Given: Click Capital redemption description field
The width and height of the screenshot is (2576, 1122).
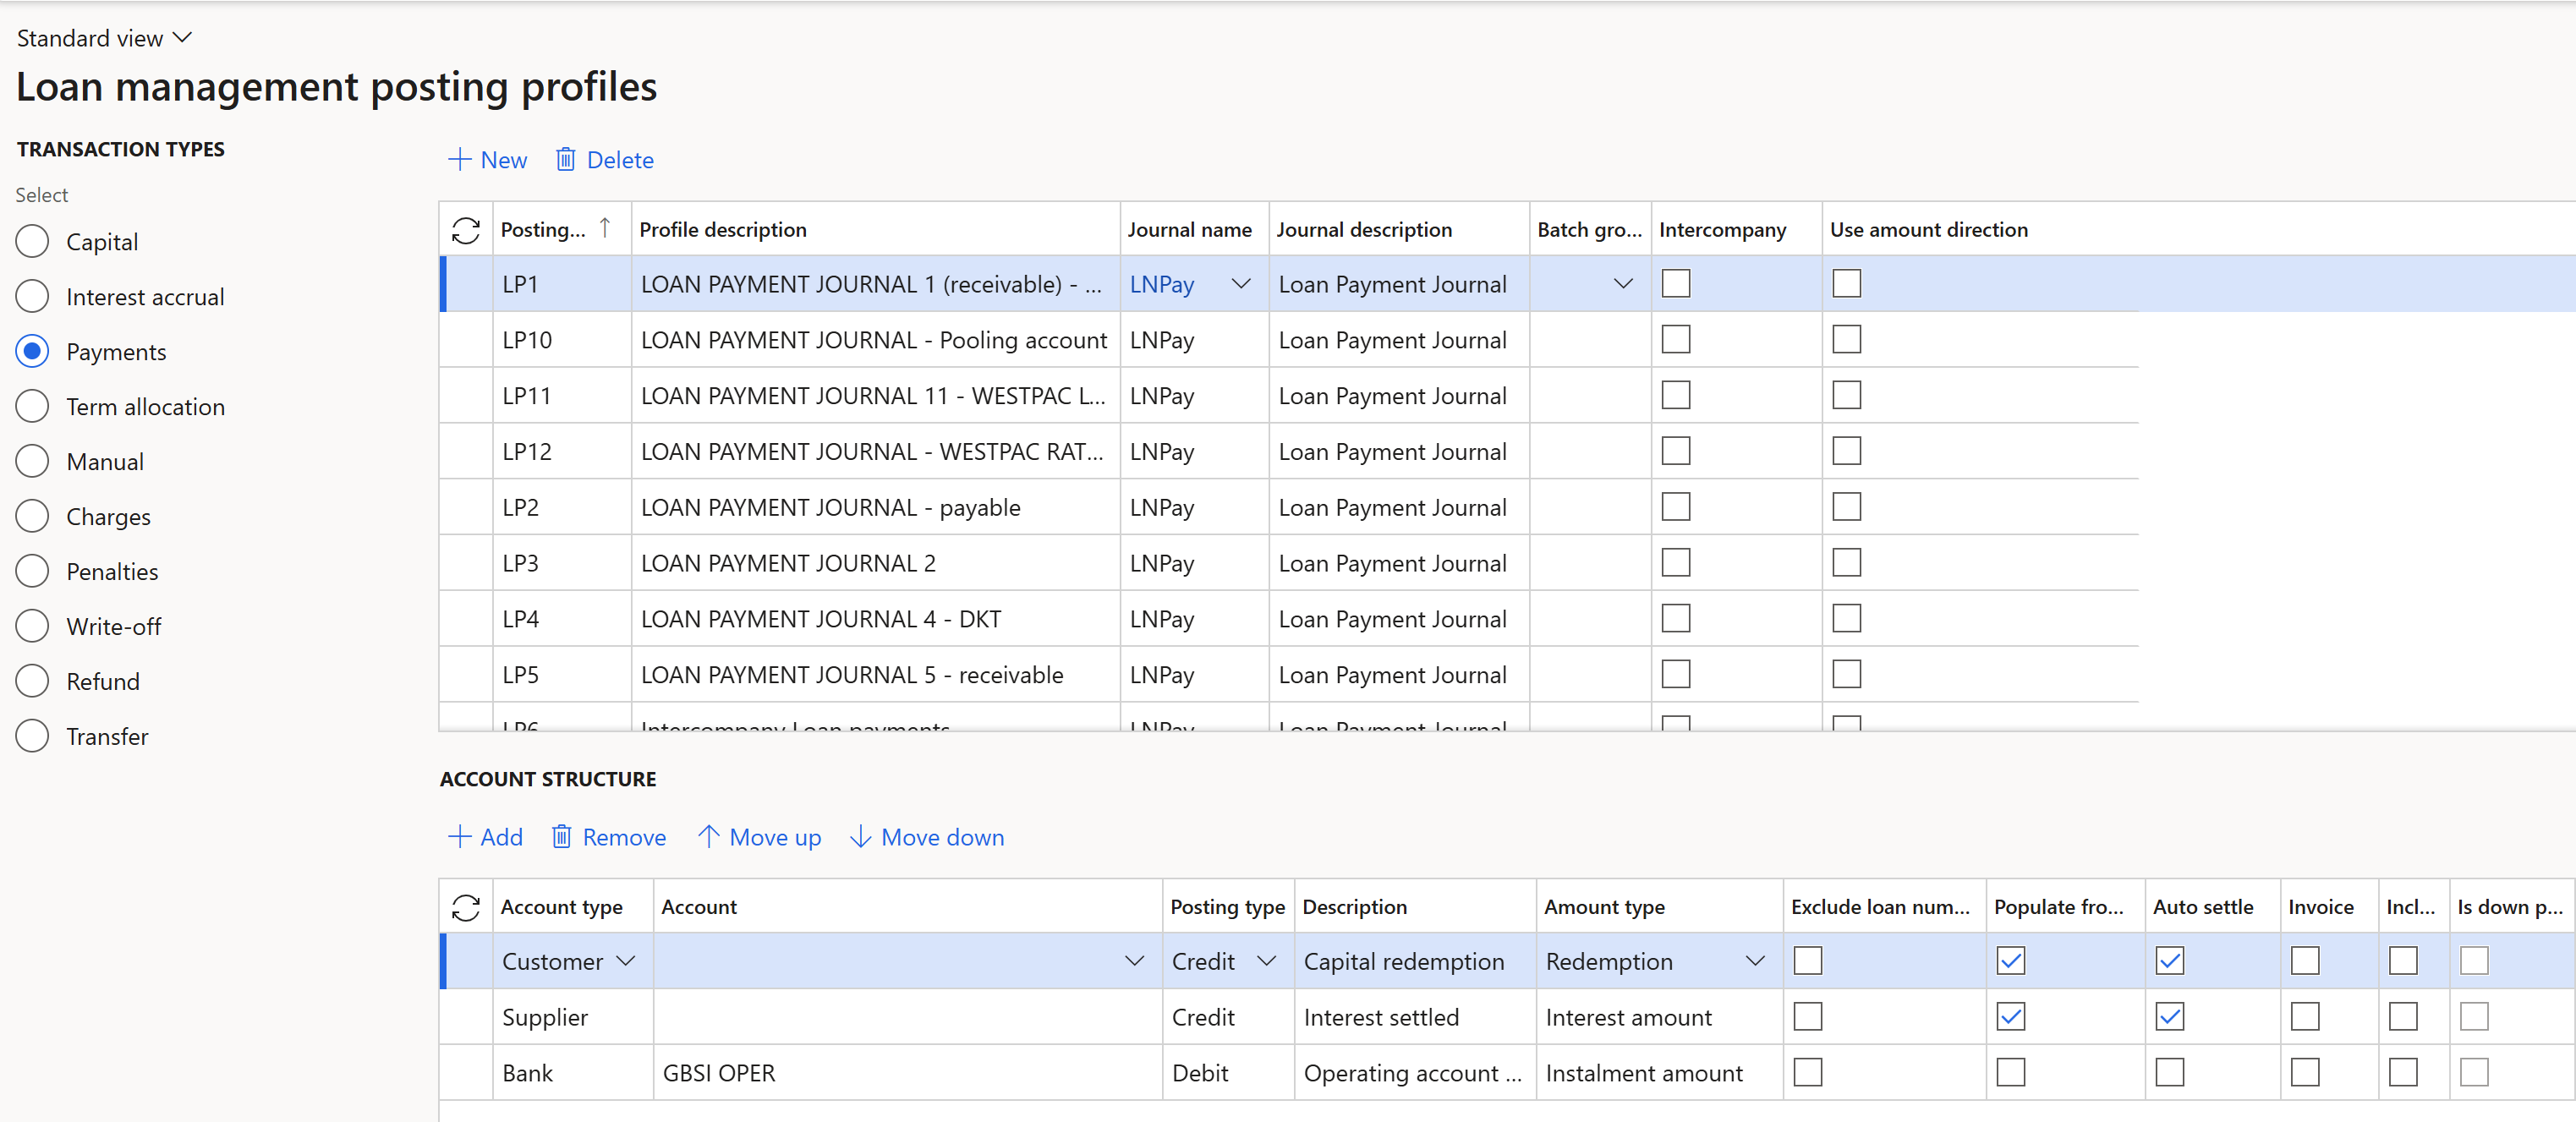Looking at the screenshot, I should 1414,961.
